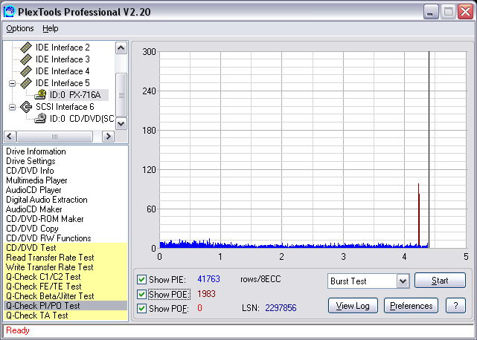Viewport: 477px width, 340px height.
Task: Open Multimedia Player
Action: pos(36,180)
